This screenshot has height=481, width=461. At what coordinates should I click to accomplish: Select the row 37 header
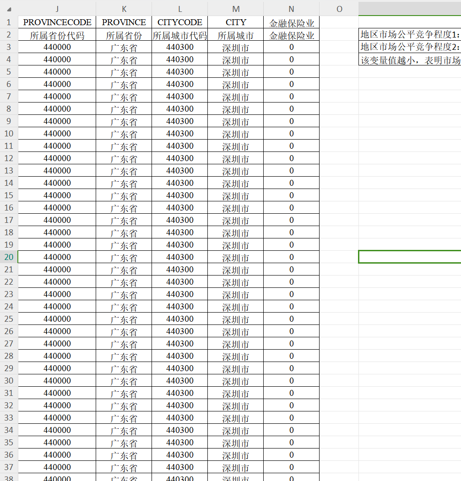coord(9,467)
